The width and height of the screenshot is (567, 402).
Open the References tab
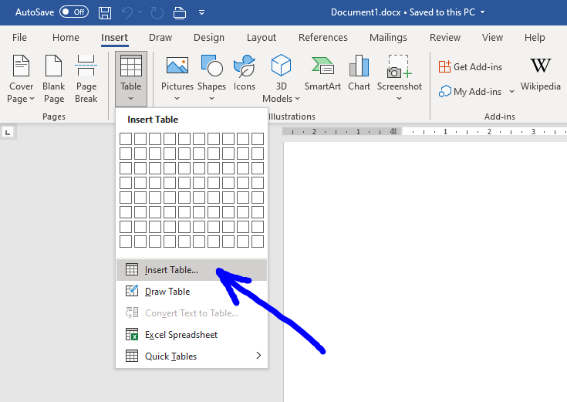[322, 38]
